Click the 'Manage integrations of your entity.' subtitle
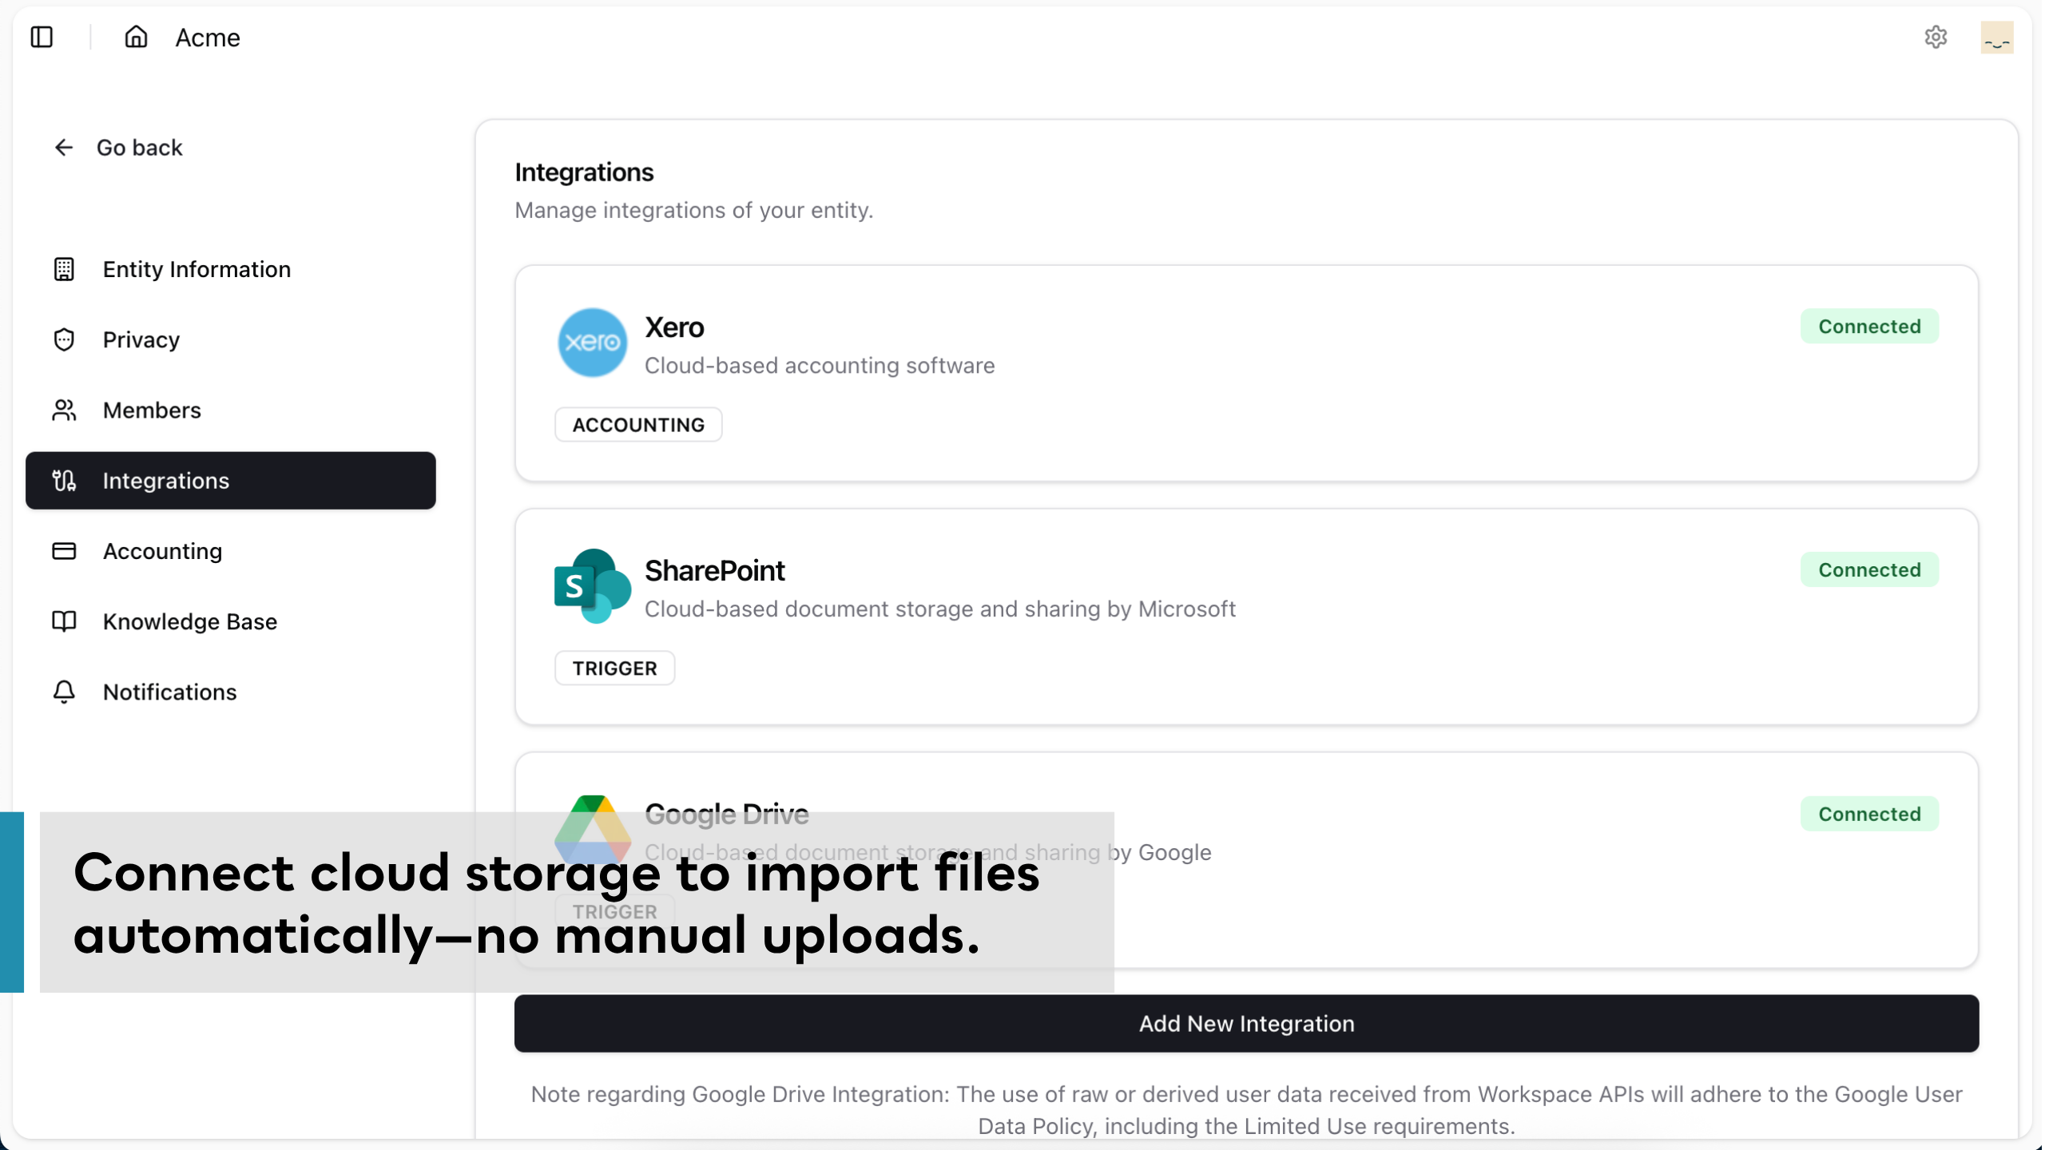2045x1150 pixels. [x=694, y=210]
